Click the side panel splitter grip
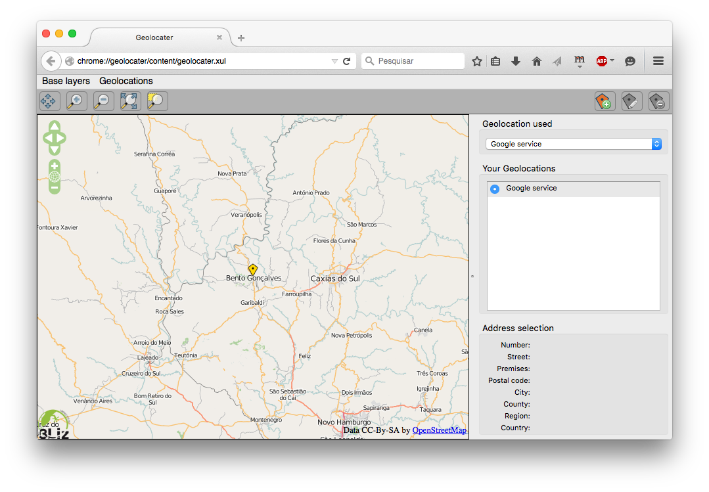This screenshot has height=492, width=709. coord(472,277)
